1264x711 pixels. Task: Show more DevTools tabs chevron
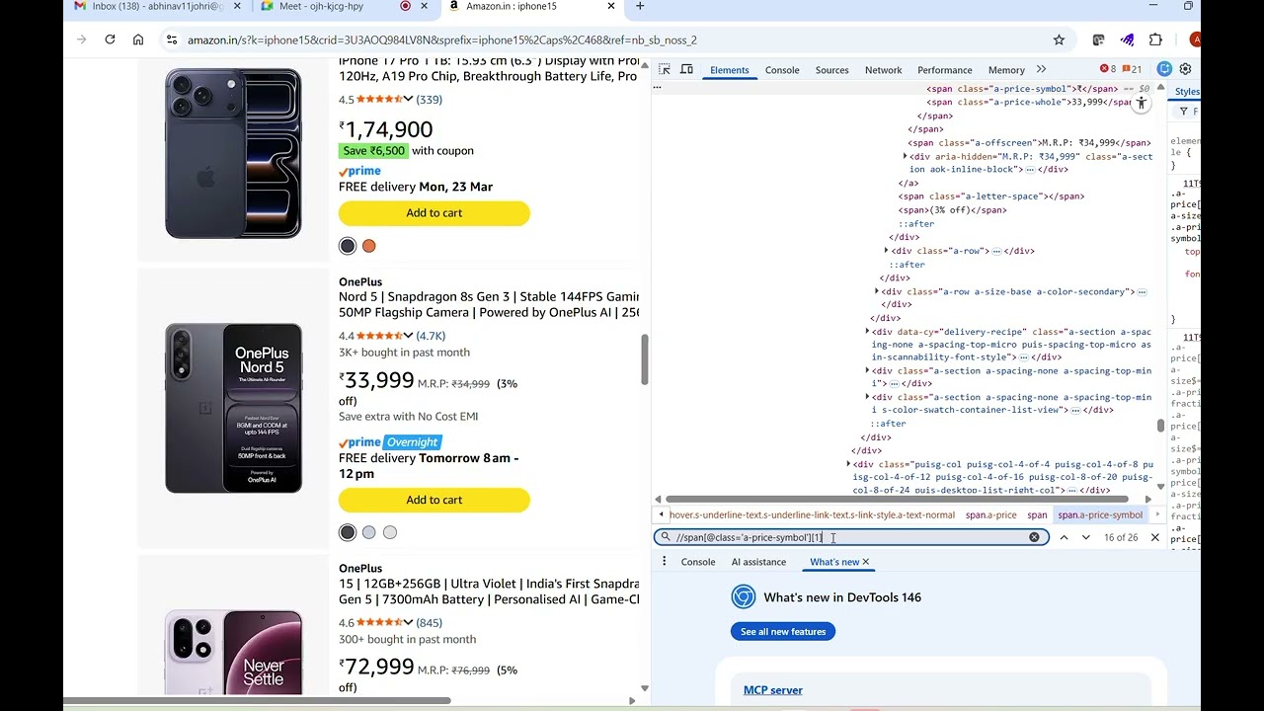(x=1041, y=69)
